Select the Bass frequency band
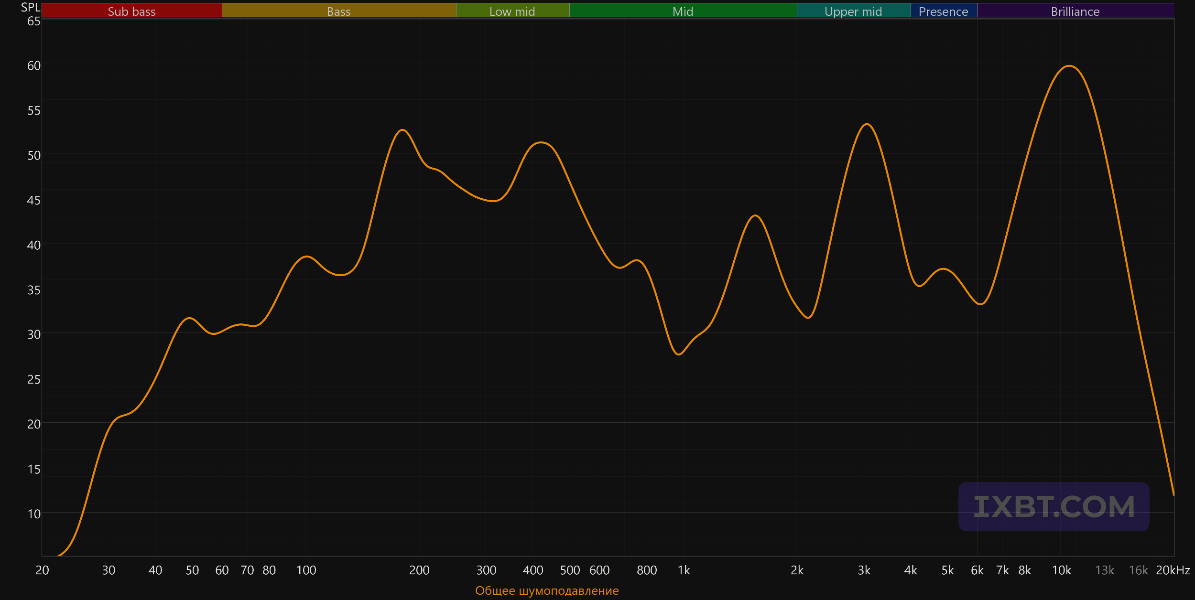Image resolution: width=1195 pixels, height=600 pixels. point(339,11)
